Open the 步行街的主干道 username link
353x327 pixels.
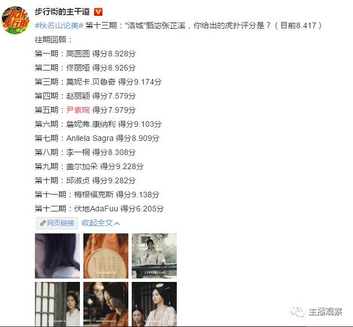pyautogui.click(x=62, y=11)
